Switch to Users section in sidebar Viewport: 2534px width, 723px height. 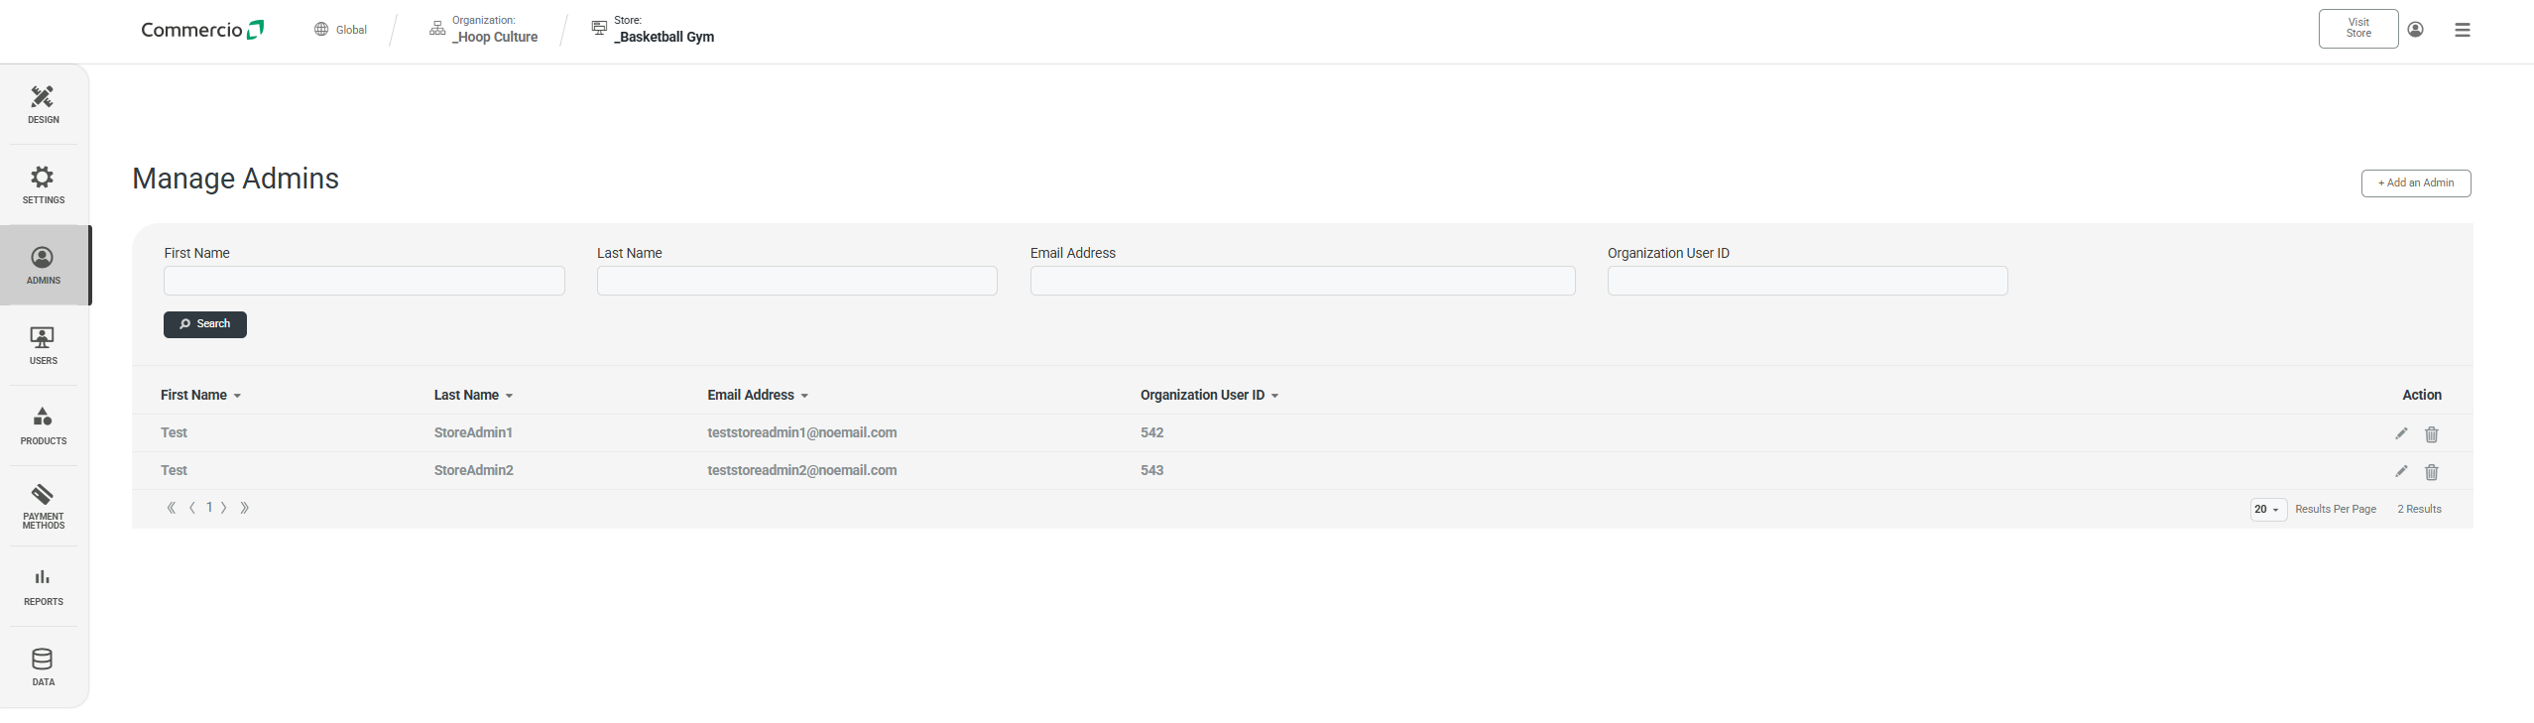43,345
